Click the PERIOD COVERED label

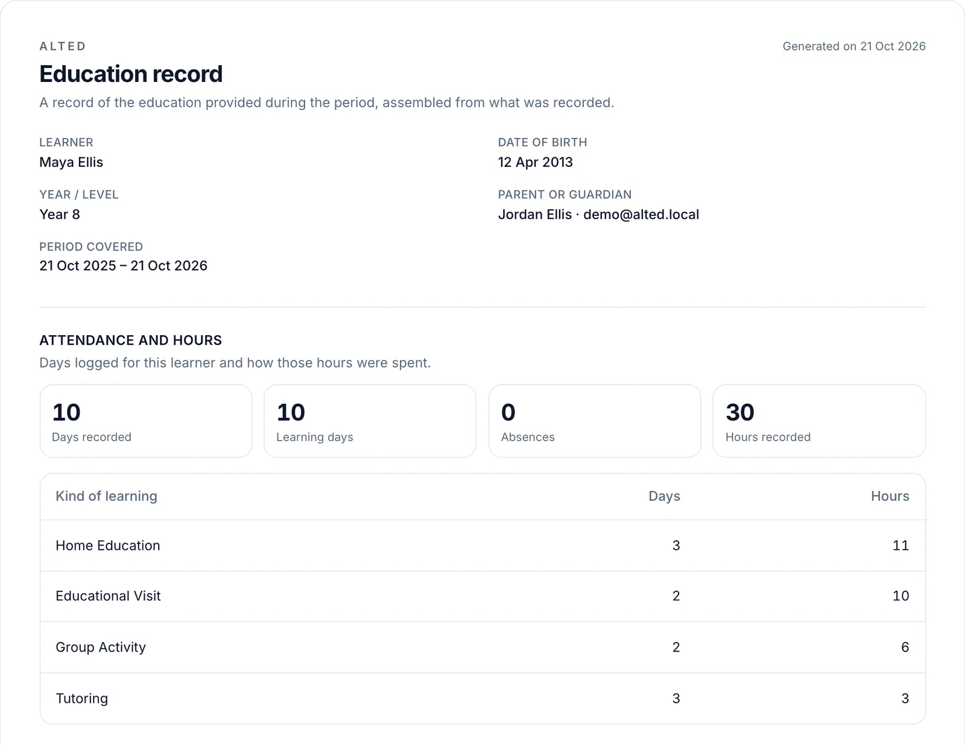click(x=91, y=247)
